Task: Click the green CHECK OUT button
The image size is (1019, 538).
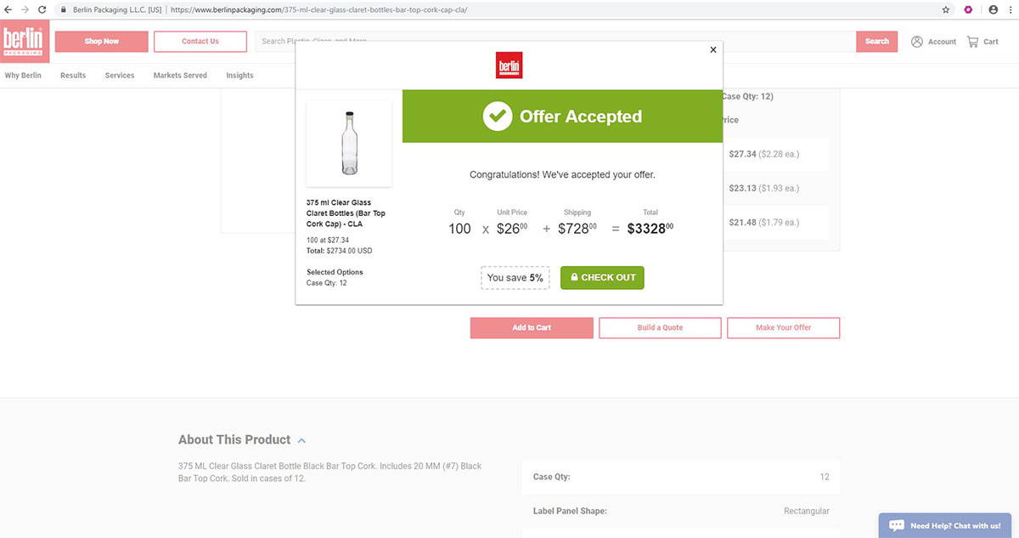Action: pyautogui.click(x=602, y=278)
